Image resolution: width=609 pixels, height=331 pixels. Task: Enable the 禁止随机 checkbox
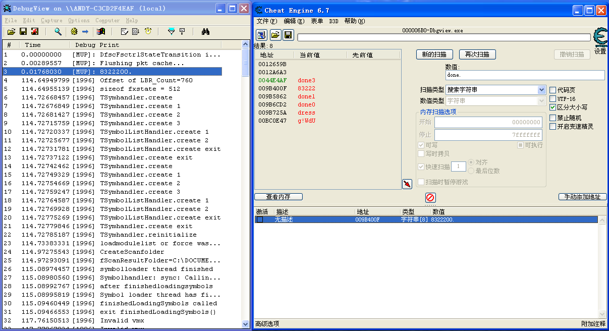552,118
